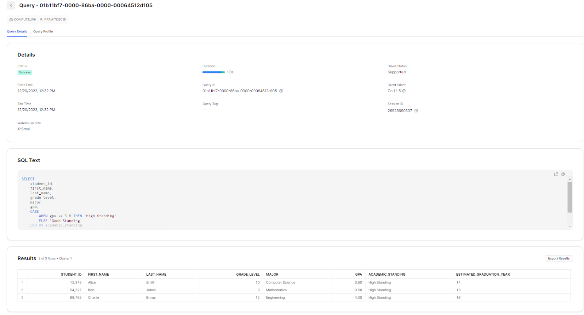The image size is (584, 315).
Task: Copy the Query ID value
Action: coord(281,91)
